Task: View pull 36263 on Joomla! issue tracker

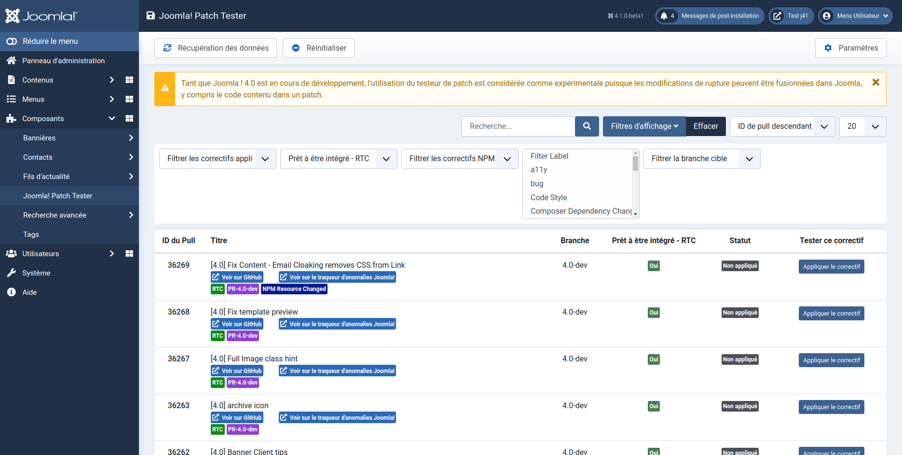Action: [338, 418]
